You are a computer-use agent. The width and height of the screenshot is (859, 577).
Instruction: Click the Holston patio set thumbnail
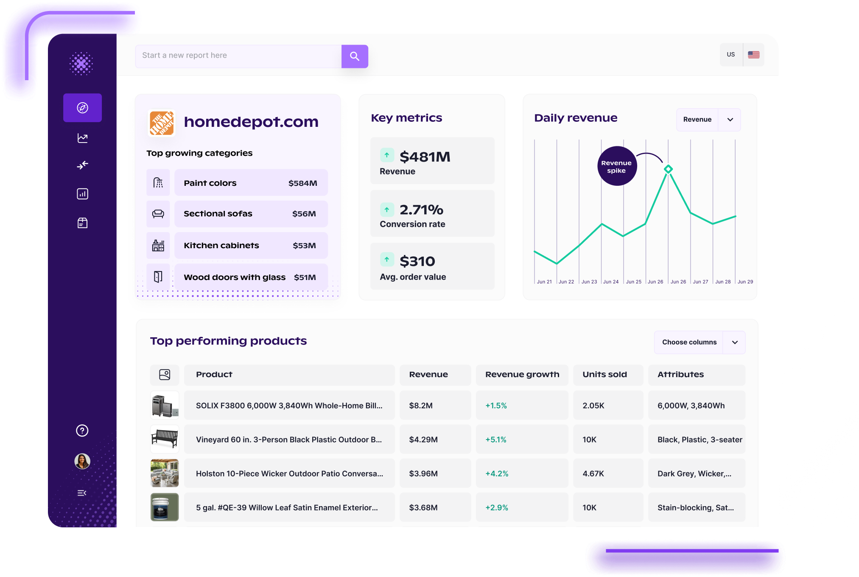[165, 473]
